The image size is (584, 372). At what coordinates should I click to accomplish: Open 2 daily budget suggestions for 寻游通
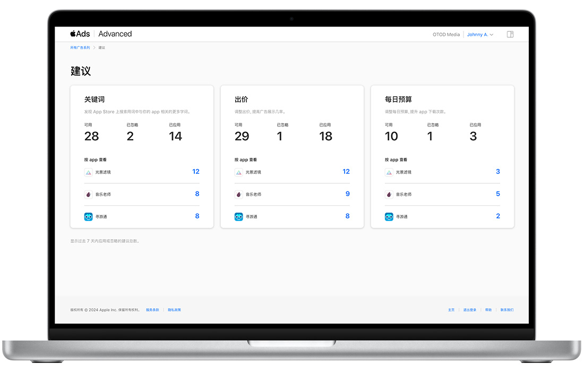coord(498,216)
